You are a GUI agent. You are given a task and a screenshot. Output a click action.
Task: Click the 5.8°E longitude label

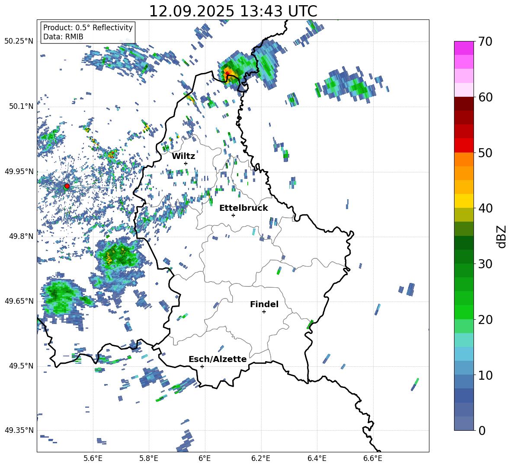(149, 458)
